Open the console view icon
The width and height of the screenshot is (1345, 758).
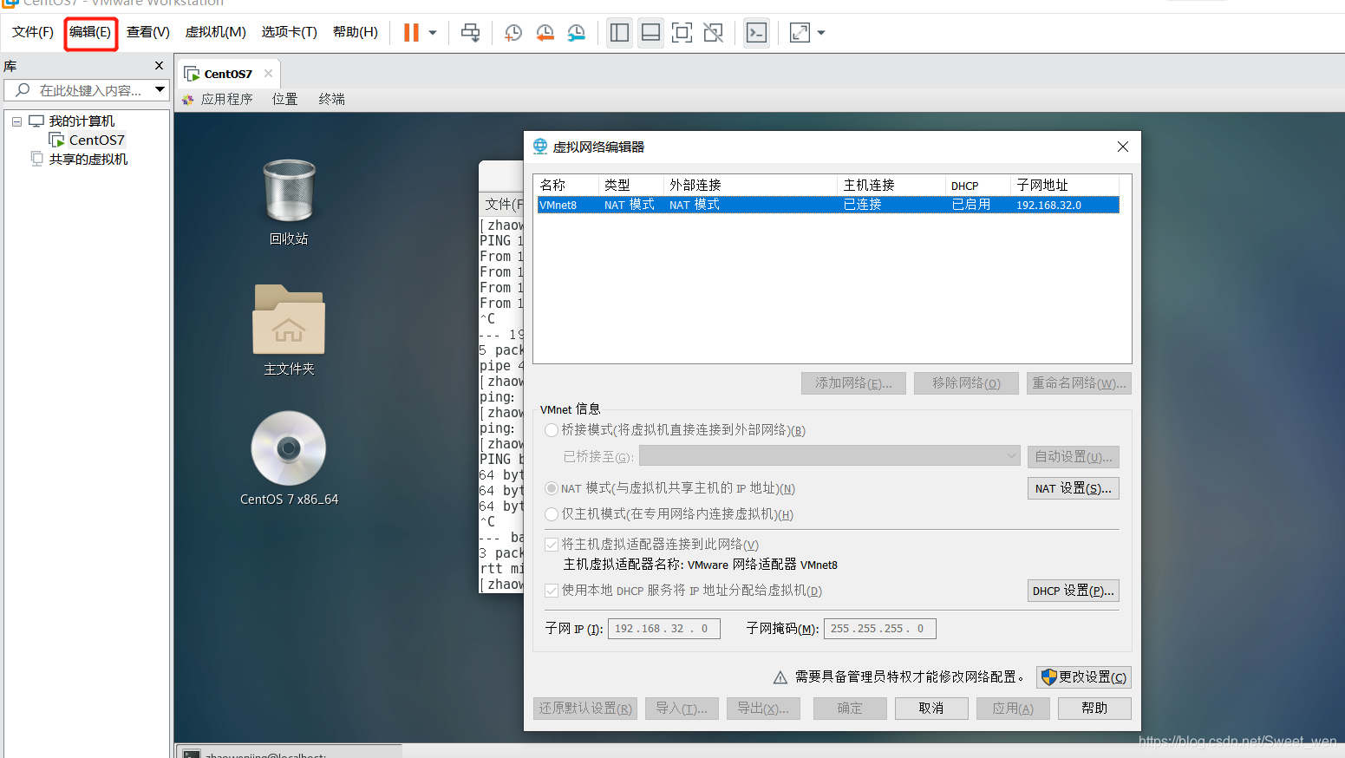tap(756, 33)
